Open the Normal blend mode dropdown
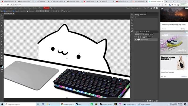The height and width of the screenshot is (106, 188). [139, 34]
